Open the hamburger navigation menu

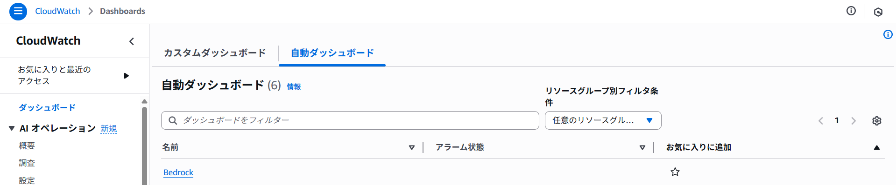[x=18, y=11]
